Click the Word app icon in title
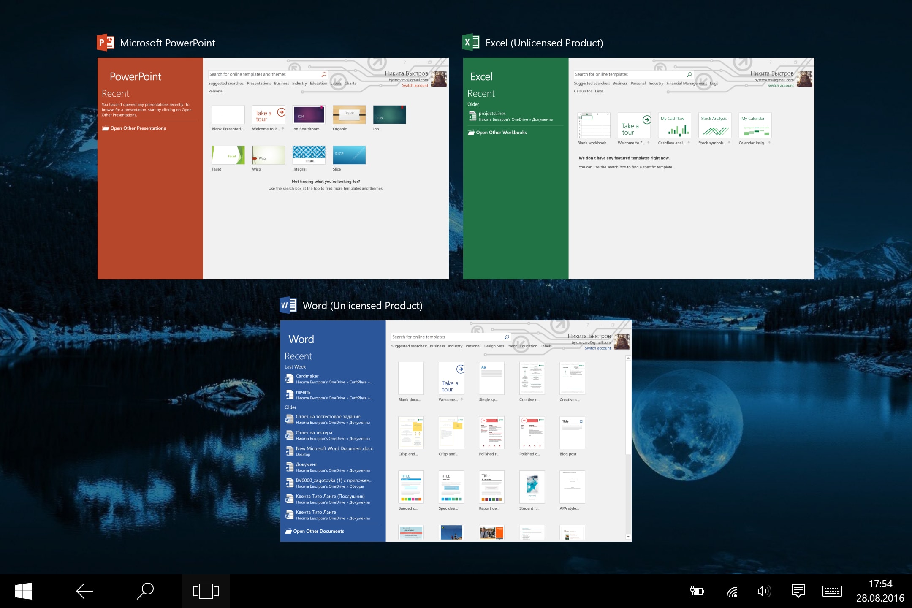The height and width of the screenshot is (608, 912). tap(288, 305)
